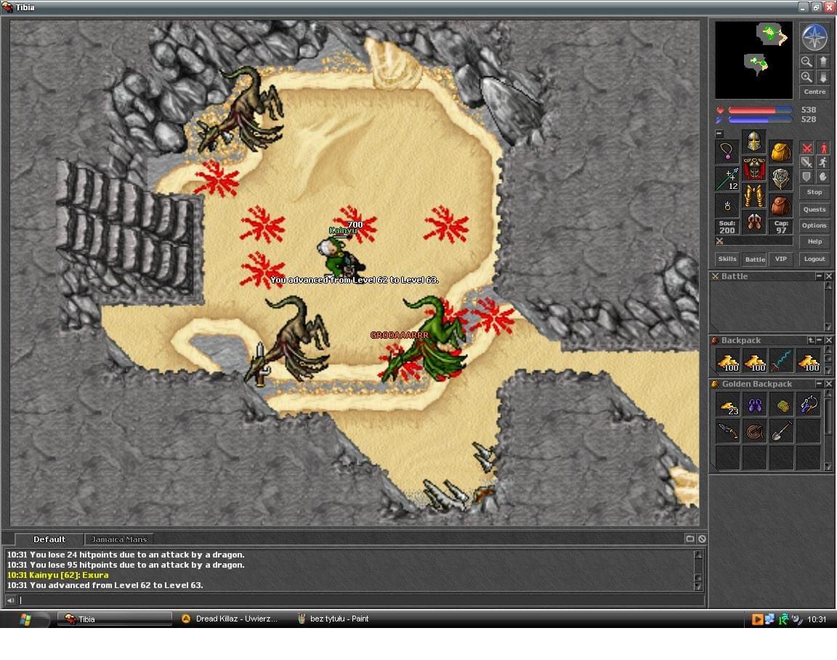Toggle the red crossed swords fight mode

806,148
